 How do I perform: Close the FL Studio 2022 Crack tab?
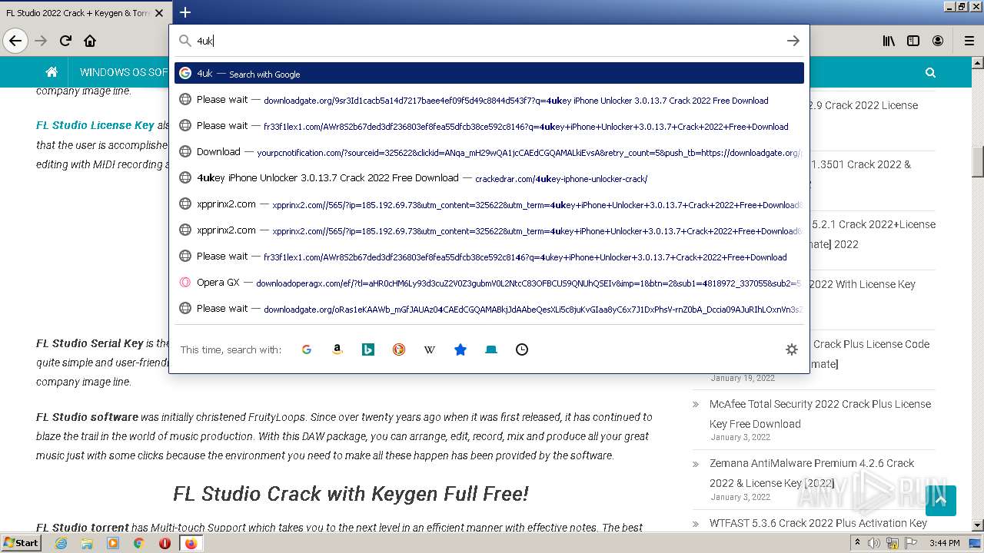tap(159, 13)
